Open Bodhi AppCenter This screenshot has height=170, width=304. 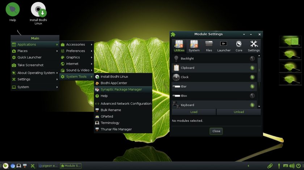[123, 83]
